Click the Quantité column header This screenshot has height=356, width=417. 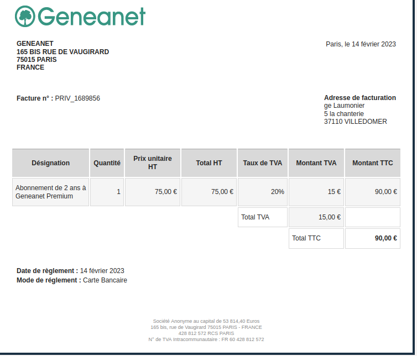(107, 163)
